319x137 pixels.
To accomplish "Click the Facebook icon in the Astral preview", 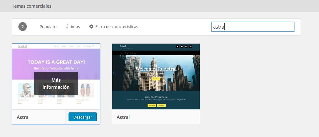I will pos(177,47).
